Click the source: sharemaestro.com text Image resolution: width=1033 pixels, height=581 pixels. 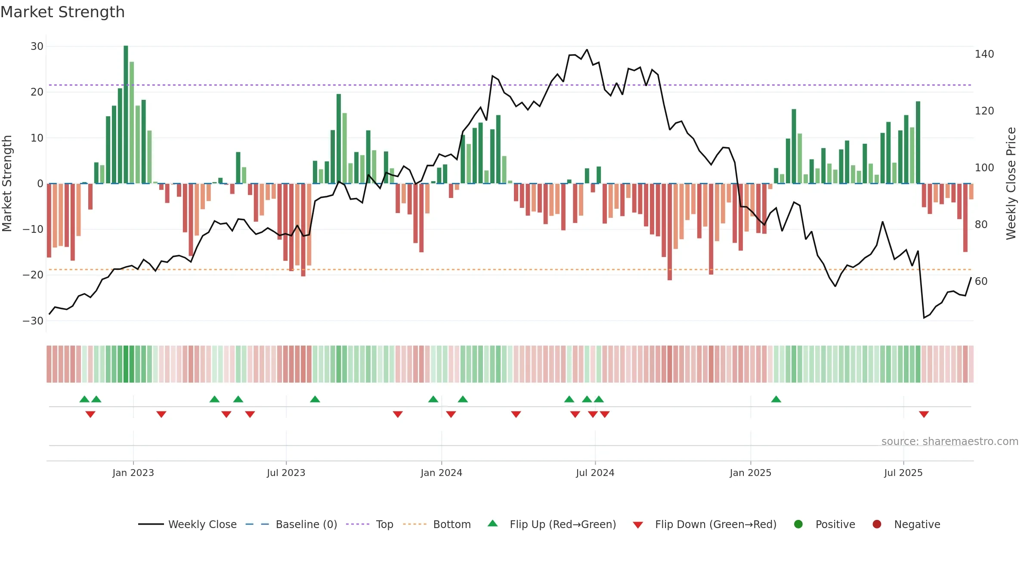[x=950, y=442]
